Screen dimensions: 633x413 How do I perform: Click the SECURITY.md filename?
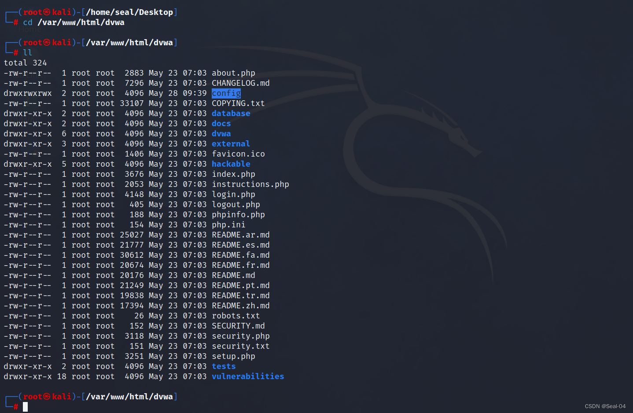pos(238,326)
